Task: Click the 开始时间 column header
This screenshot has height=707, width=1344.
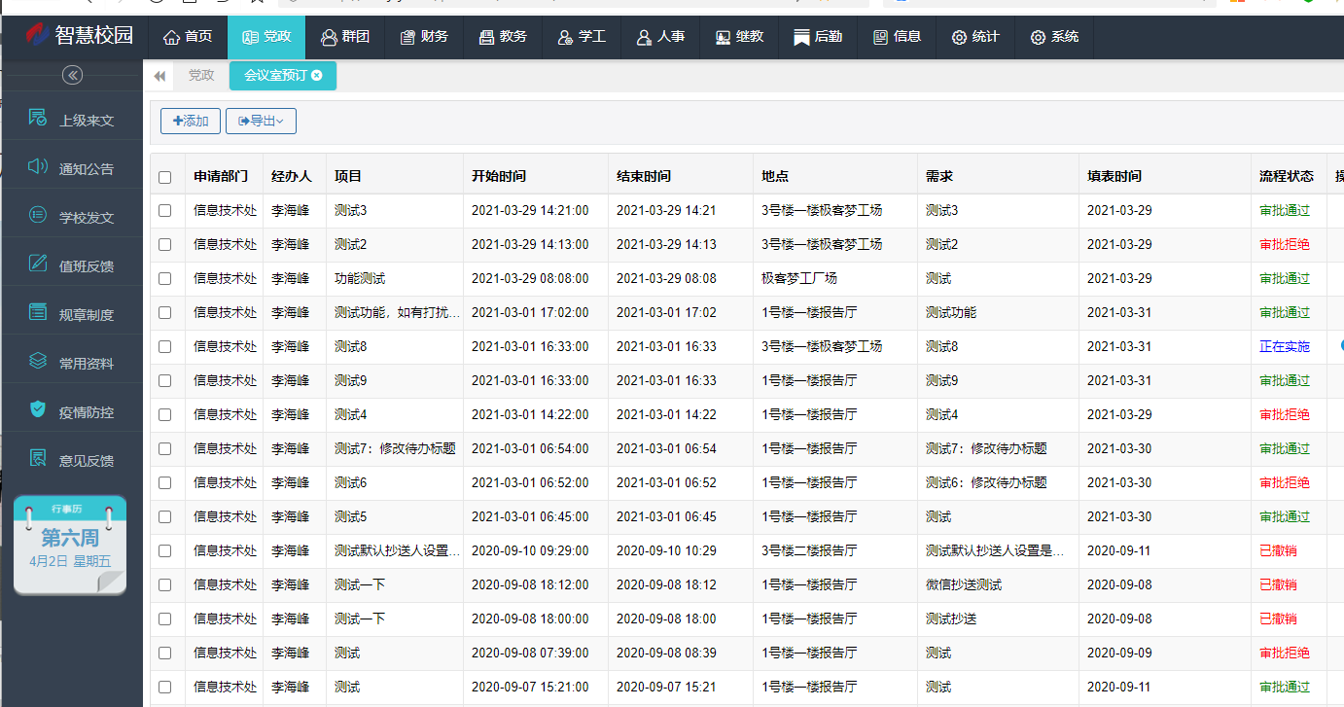Action: 499,177
